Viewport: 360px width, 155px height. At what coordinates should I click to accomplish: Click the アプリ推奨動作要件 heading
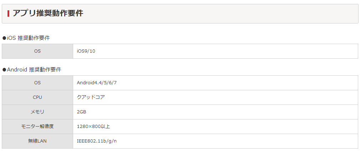(x=48, y=13)
